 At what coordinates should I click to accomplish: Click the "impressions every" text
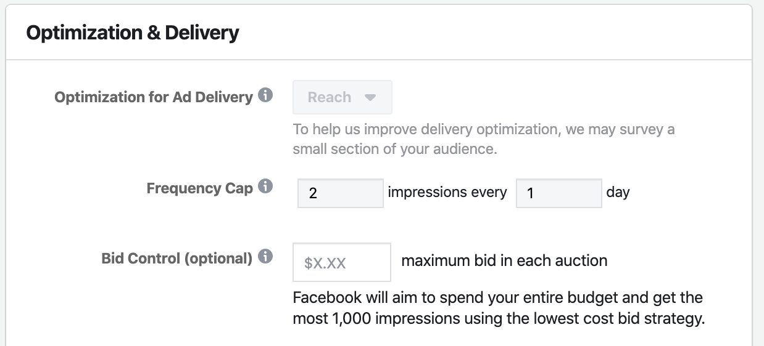447,192
